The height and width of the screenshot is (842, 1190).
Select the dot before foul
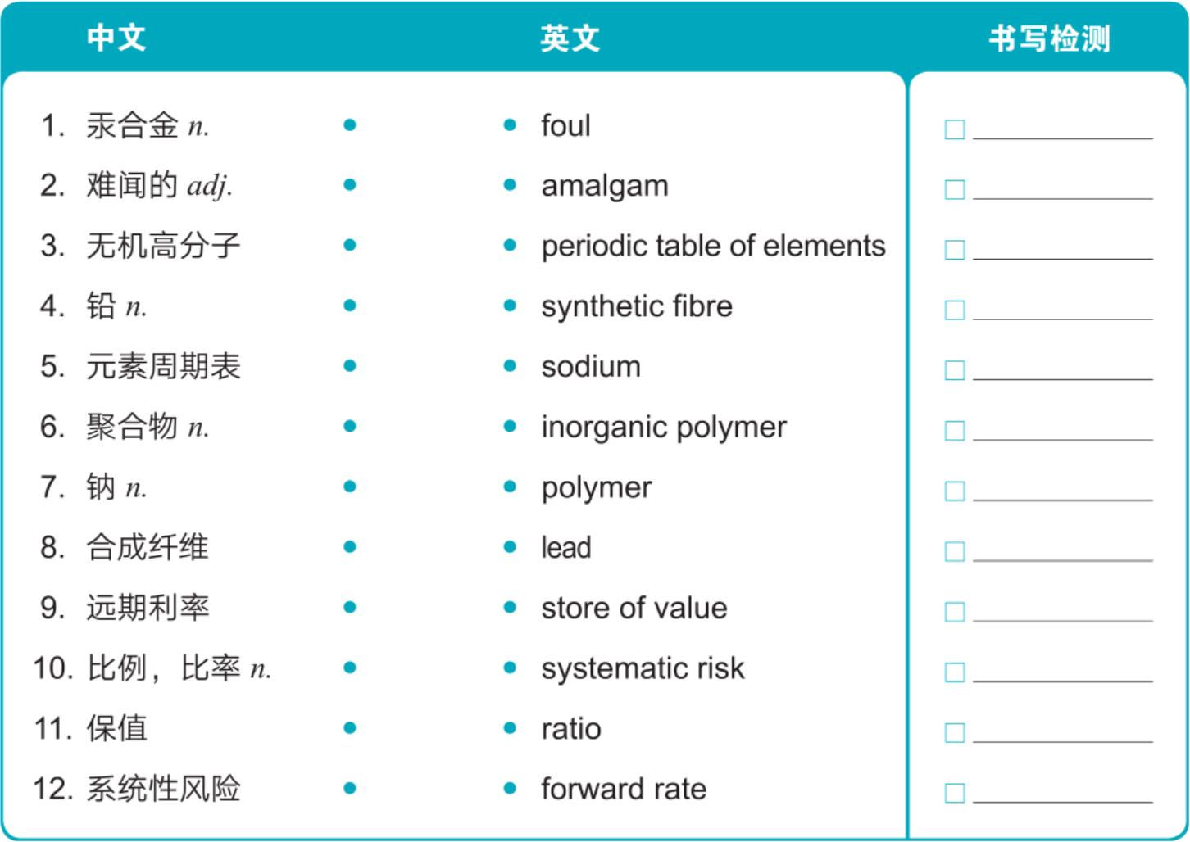(510, 125)
